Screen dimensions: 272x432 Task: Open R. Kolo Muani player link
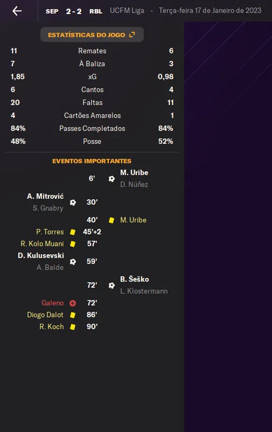point(42,243)
